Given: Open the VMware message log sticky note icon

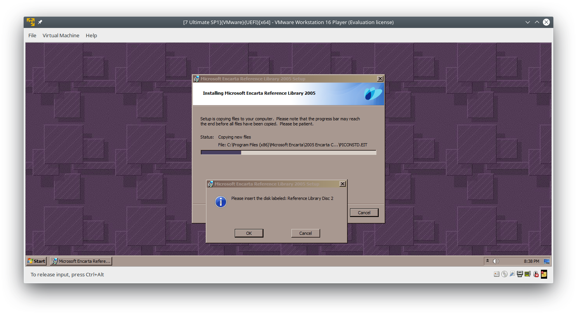Looking at the screenshot, I should pyautogui.click(x=544, y=274).
